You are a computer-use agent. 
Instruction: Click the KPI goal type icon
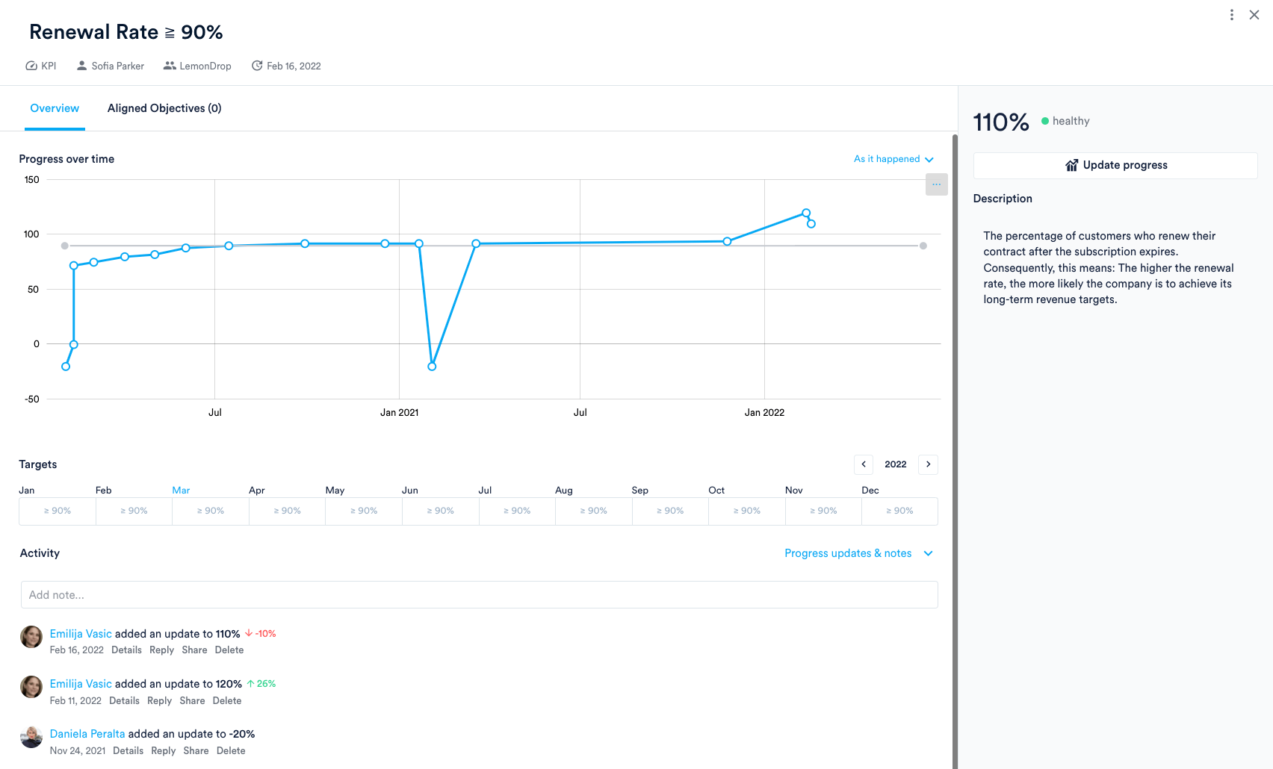coord(31,66)
